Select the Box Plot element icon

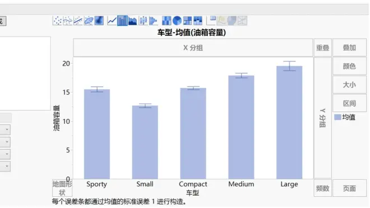click(143, 21)
